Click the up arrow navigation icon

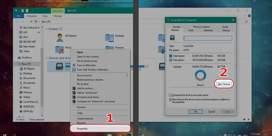point(31,22)
